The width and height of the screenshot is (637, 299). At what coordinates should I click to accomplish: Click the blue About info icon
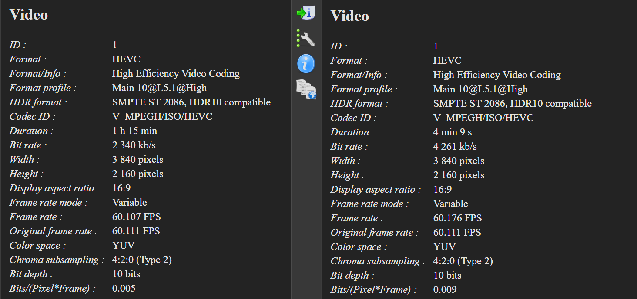306,64
